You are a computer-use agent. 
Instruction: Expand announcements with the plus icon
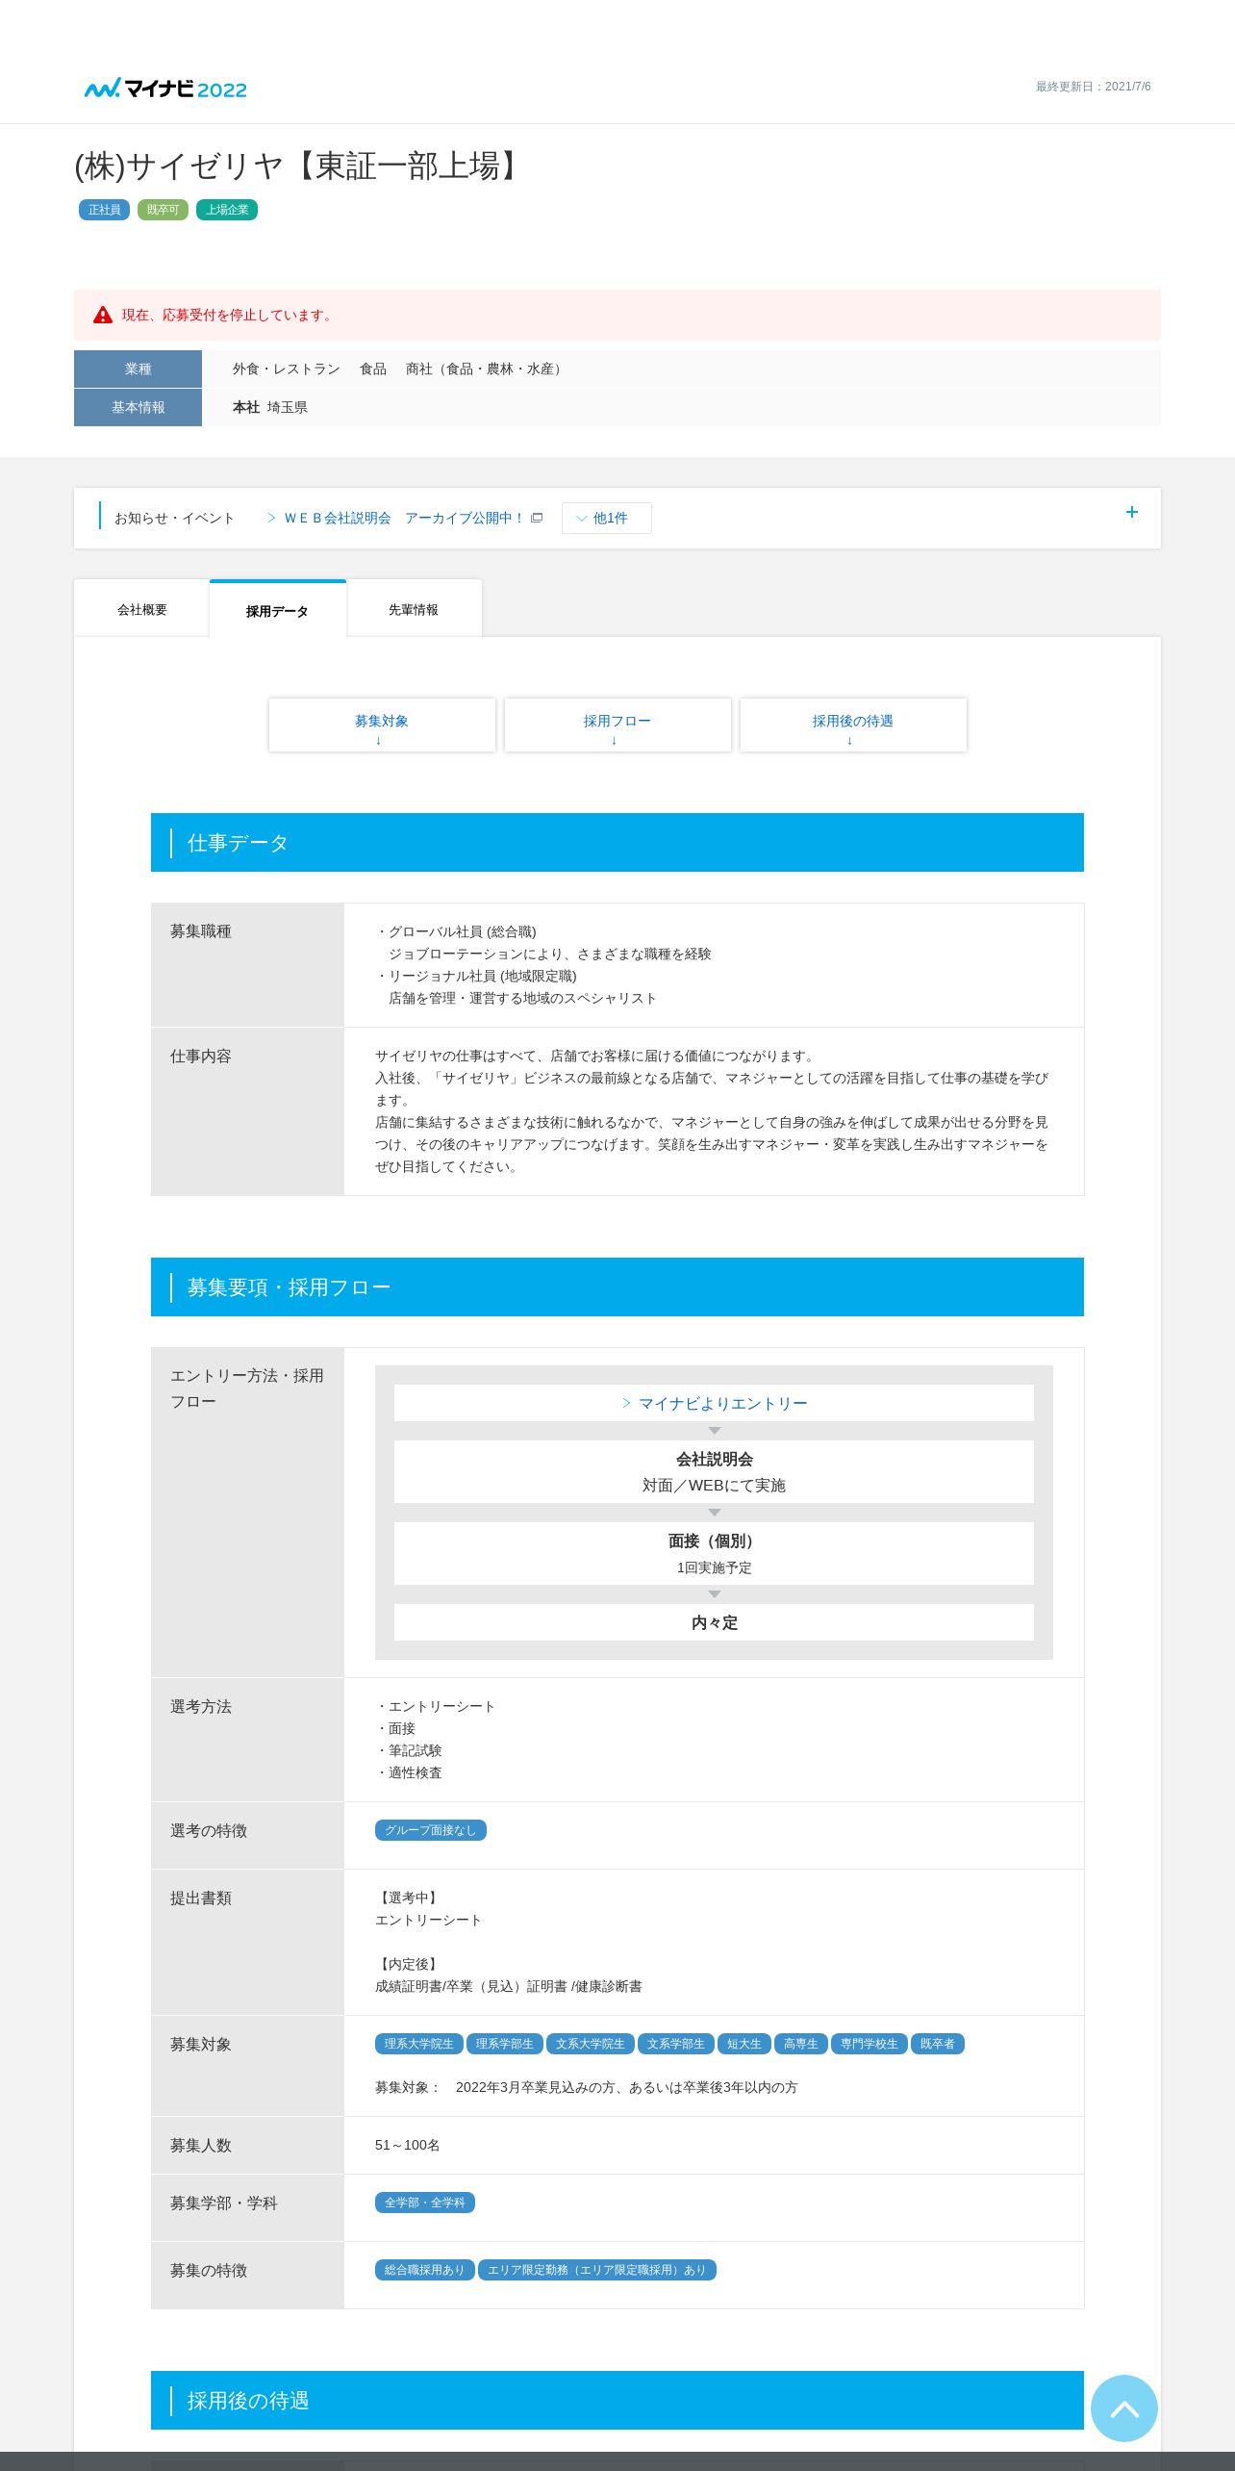pyautogui.click(x=1132, y=512)
